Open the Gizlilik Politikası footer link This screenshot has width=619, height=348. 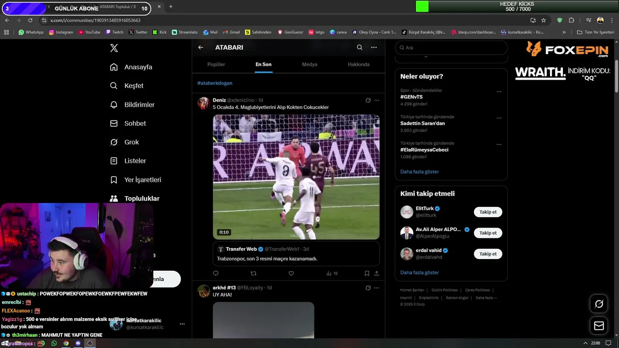click(x=444, y=290)
